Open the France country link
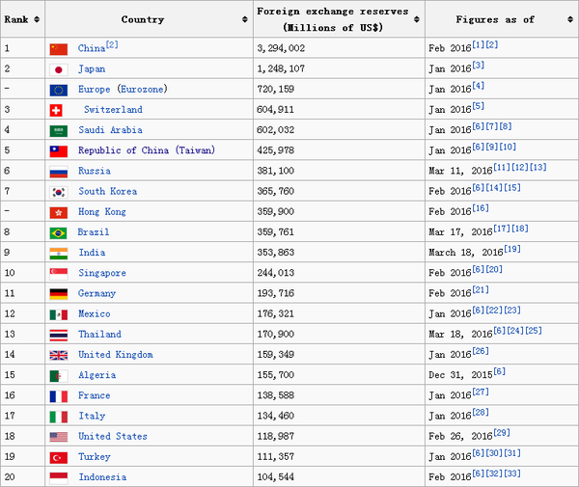 point(95,395)
